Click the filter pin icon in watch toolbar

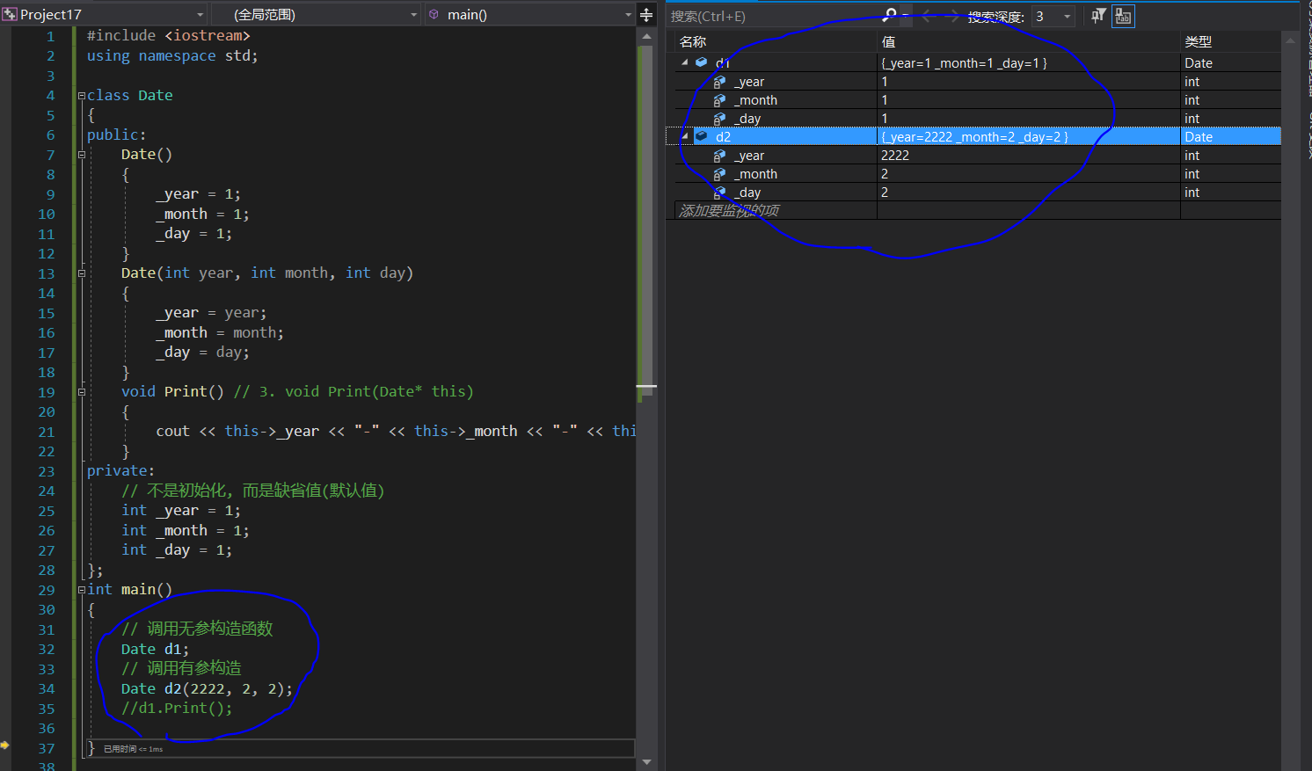pos(1098,15)
